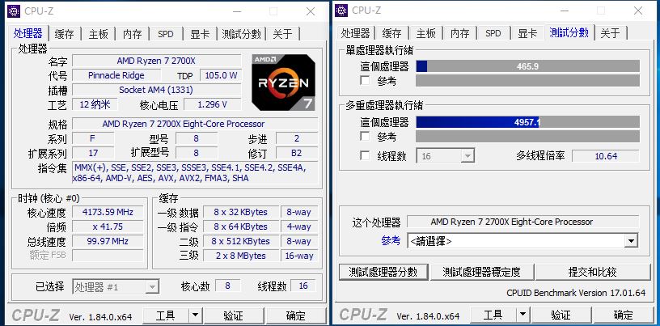Select 測試分數 tab in right window
This screenshot has height=326, width=660.
point(569,33)
